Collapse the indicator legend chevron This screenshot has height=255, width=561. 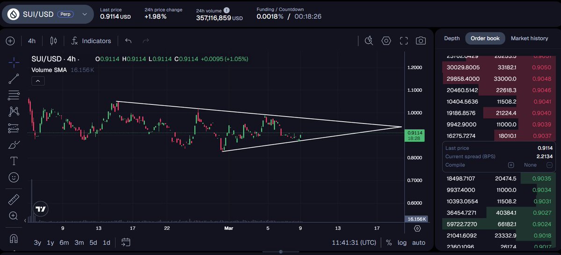point(38,81)
